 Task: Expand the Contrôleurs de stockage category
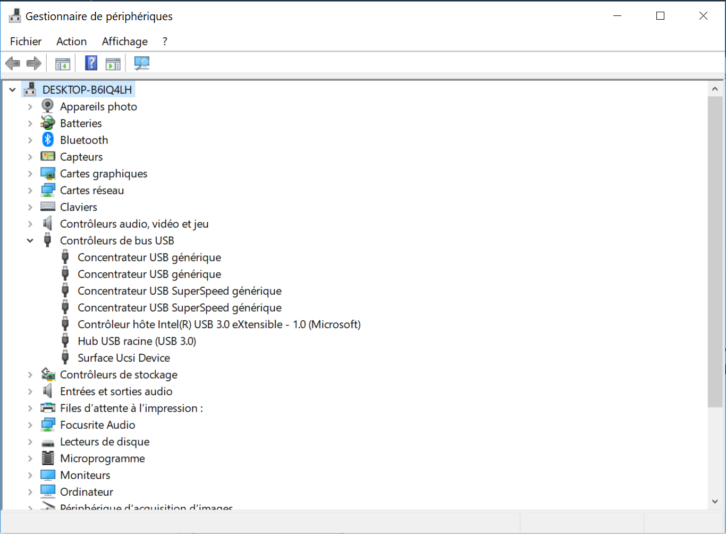click(x=30, y=375)
